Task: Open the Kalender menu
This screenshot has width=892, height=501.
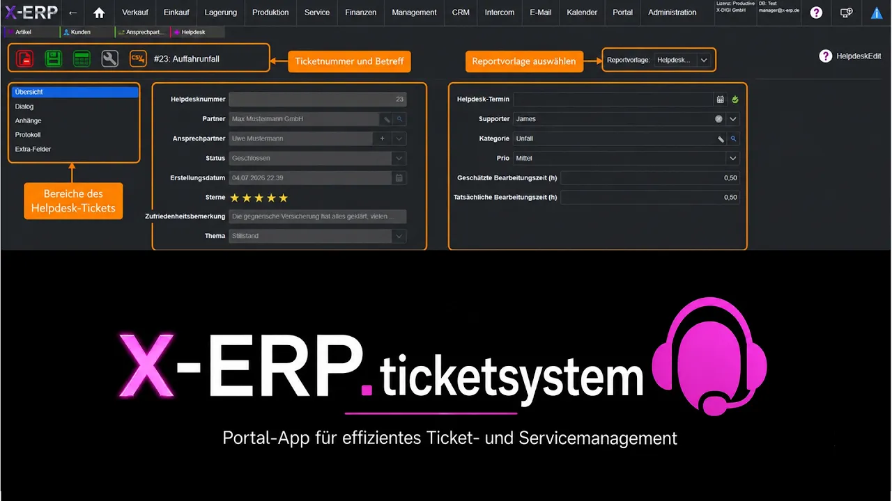Action: pos(582,13)
